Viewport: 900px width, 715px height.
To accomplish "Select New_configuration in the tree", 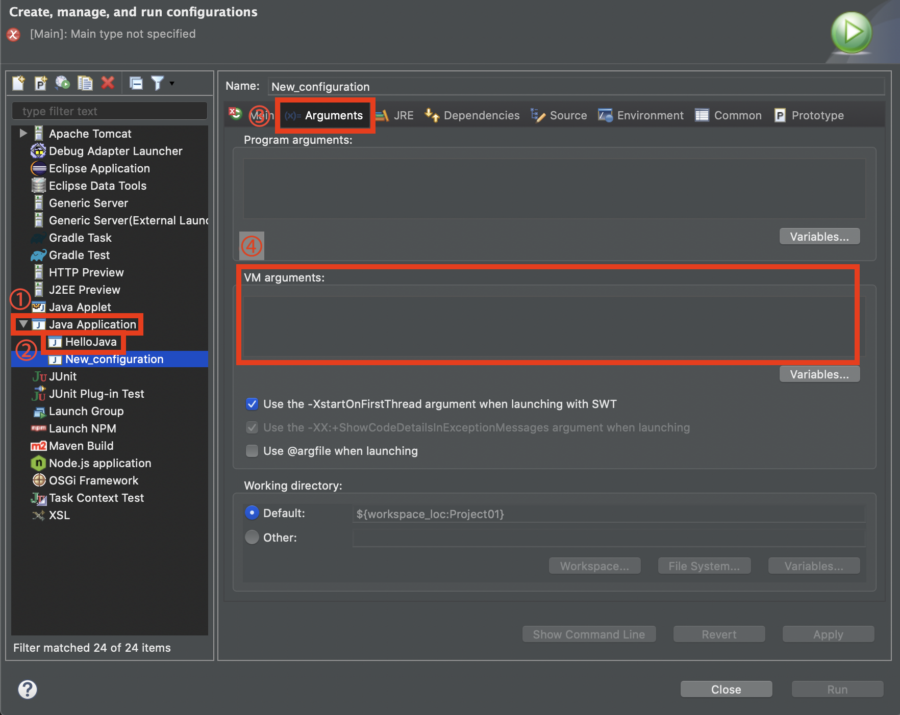I will coord(114,359).
